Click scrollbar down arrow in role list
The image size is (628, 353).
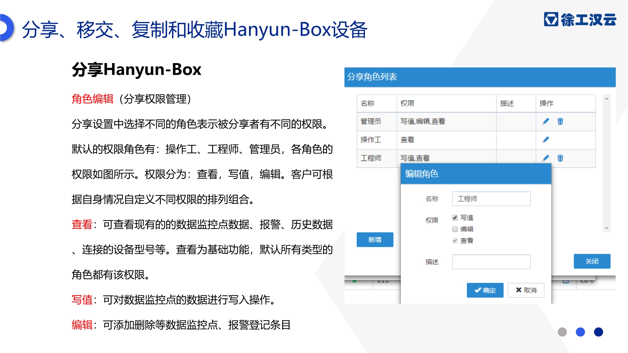(x=607, y=228)
